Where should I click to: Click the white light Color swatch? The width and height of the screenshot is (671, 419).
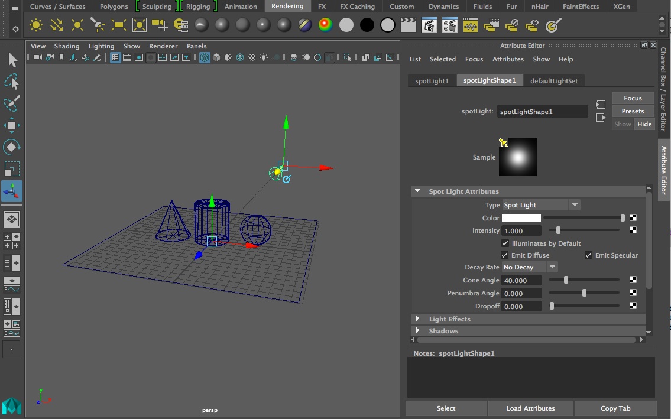pyautogui.click(x=521, y=218)
